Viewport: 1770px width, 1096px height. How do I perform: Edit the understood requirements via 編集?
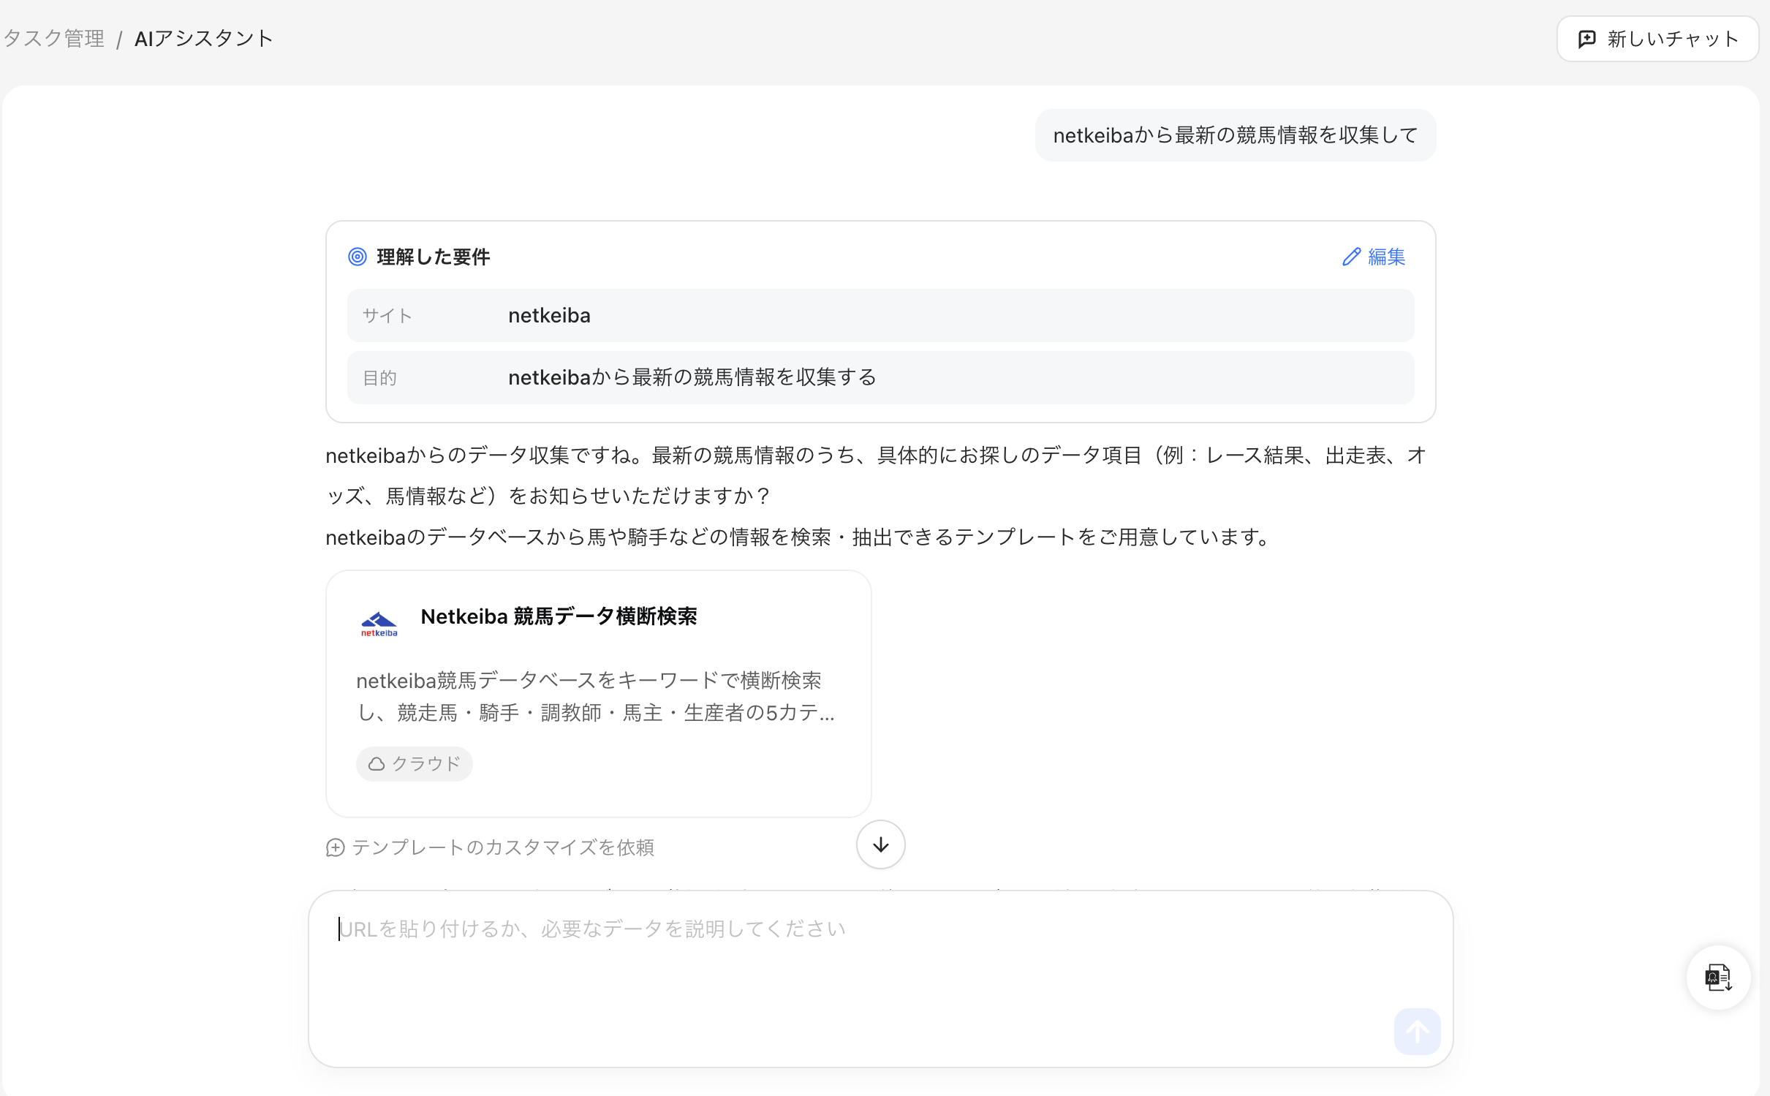(x=1374, y=257)
